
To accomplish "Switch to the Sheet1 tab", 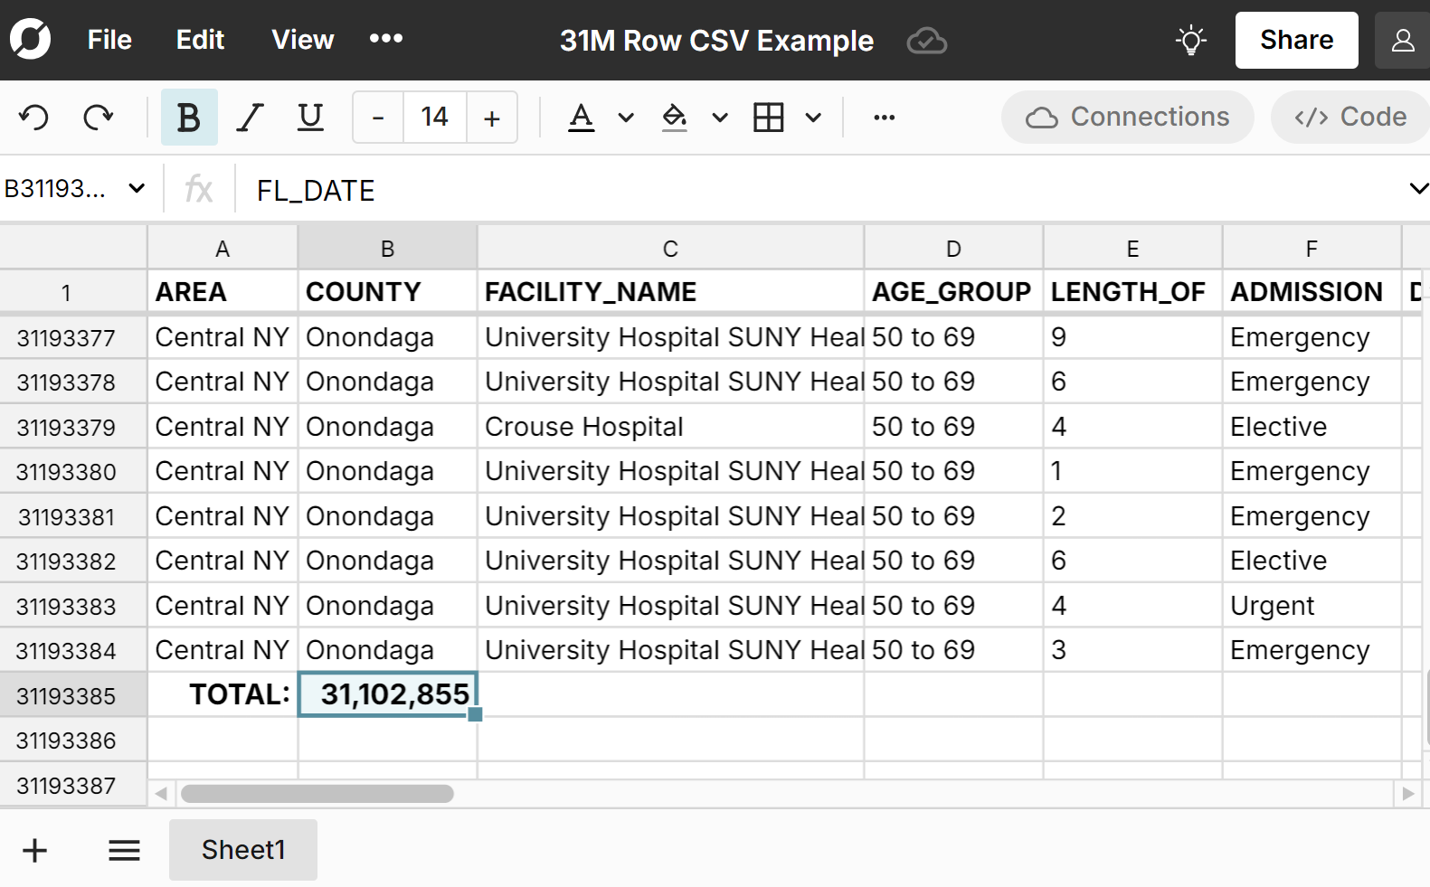I will click(243, 850).
